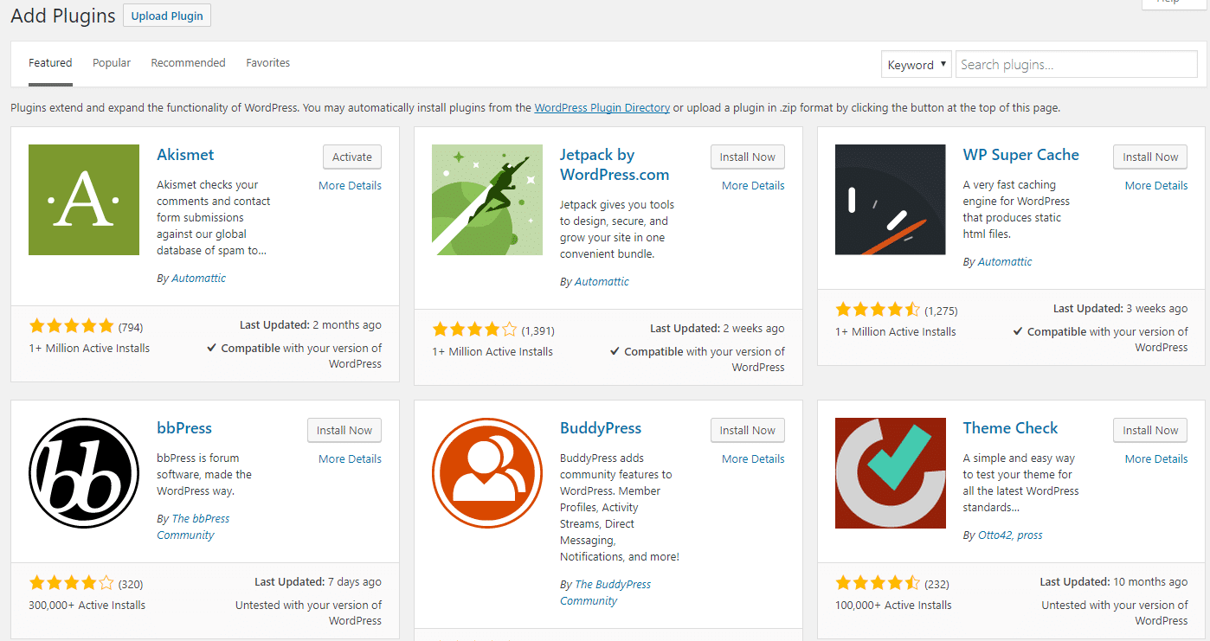Open the Keyword search filter dropdown
Screen dimensions: 1210x641
click(916, 63)
